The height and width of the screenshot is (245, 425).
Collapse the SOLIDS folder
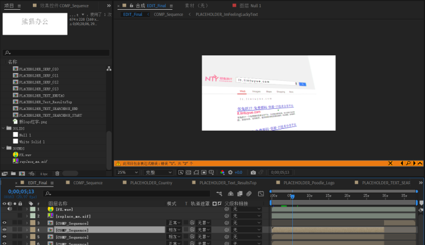coord(4,128)
